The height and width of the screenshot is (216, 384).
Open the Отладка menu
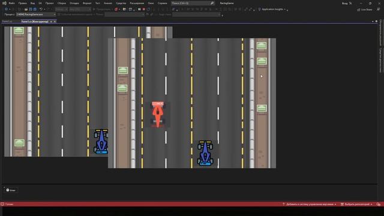tap(74, 3)
